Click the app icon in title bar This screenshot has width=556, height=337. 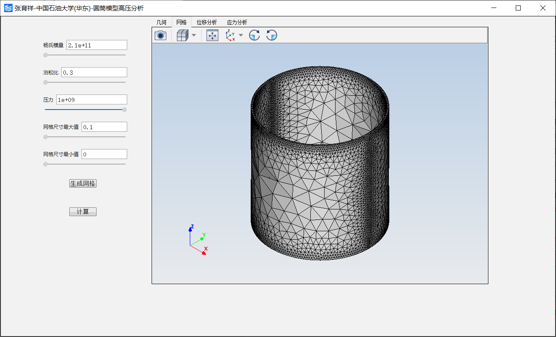8,8
